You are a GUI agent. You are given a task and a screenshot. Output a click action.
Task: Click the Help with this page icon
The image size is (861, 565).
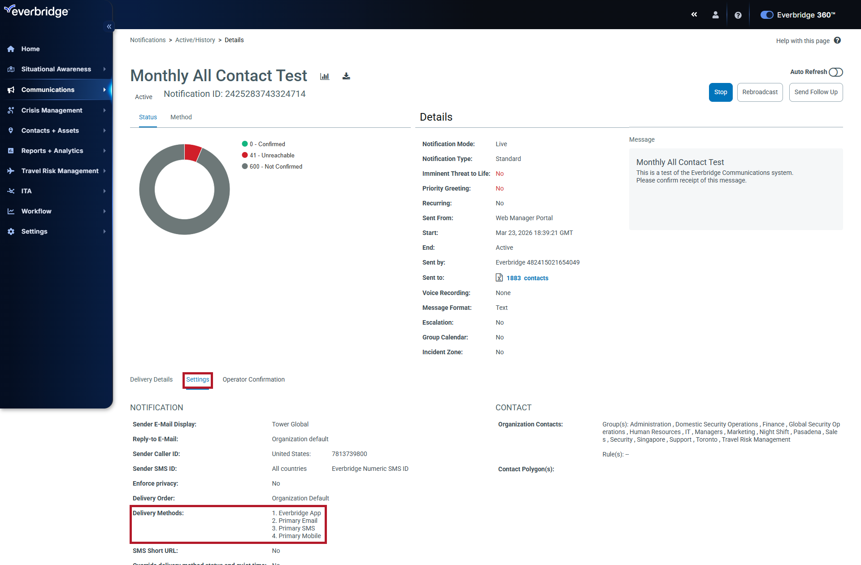click(837, 40)
